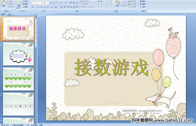This screenshot has width=196, height=126.
Task: Open the Numbering list dropdown
Action: coord(67,3)
